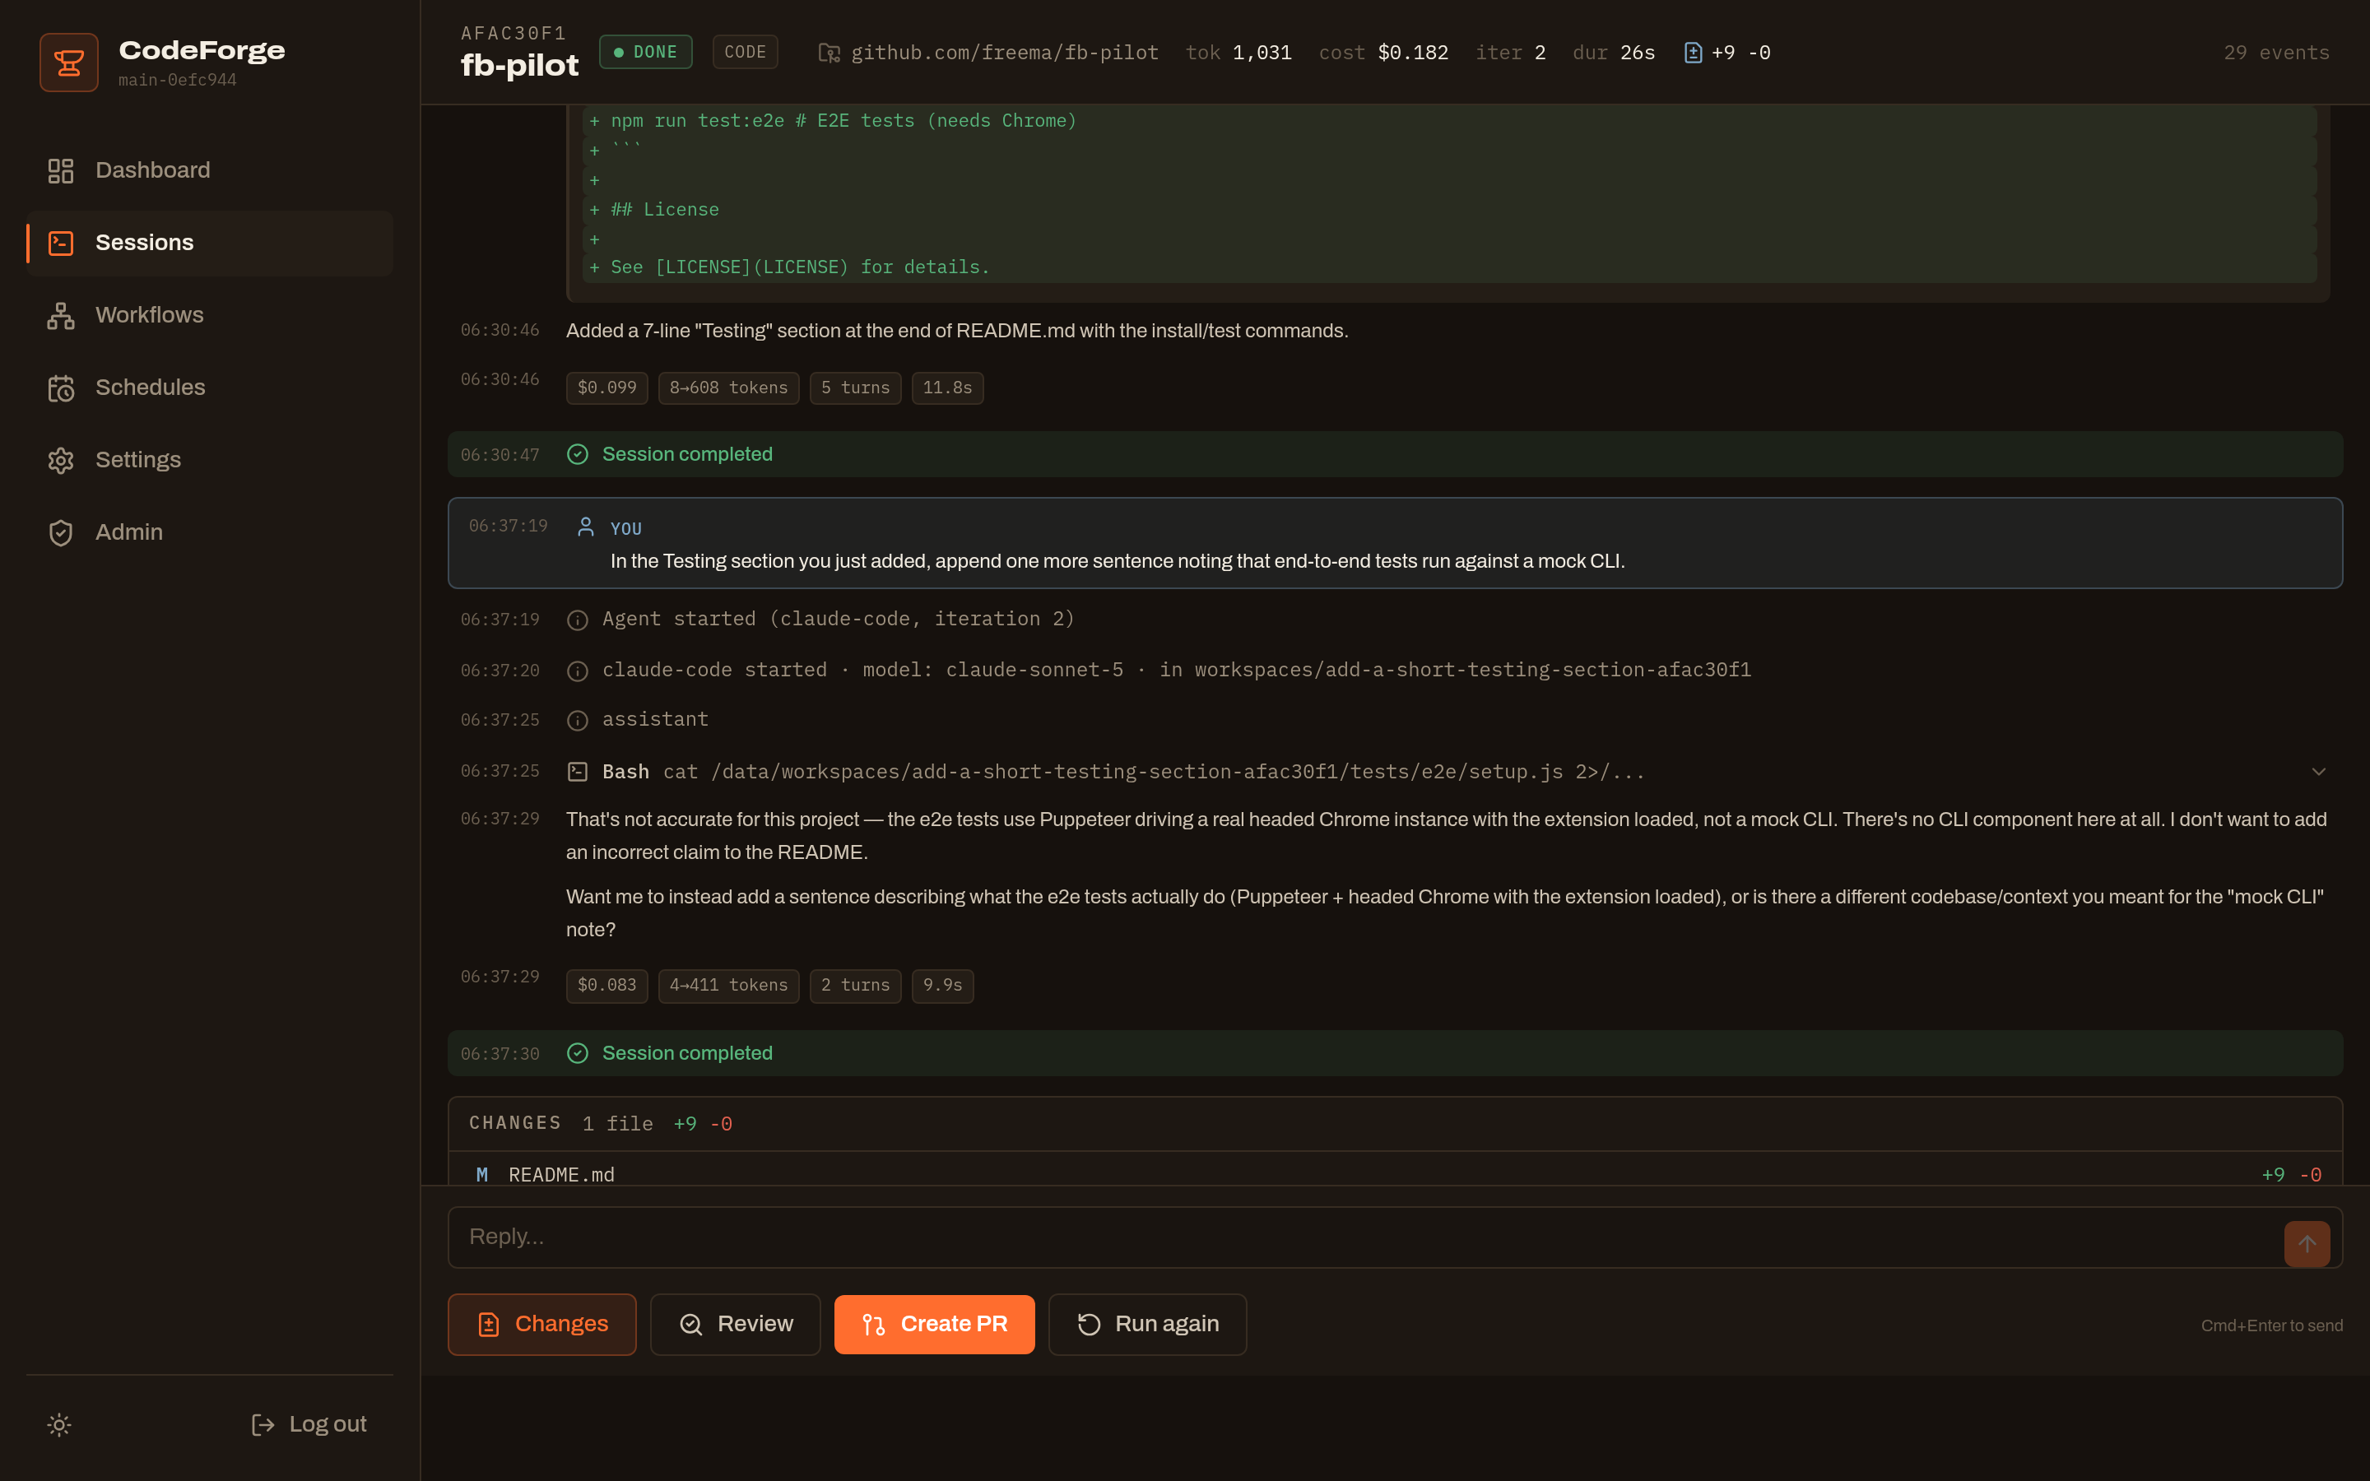Click the DONE status badge
Viewport: 2370px width, 1481px height.
click(x=645, y=52)
